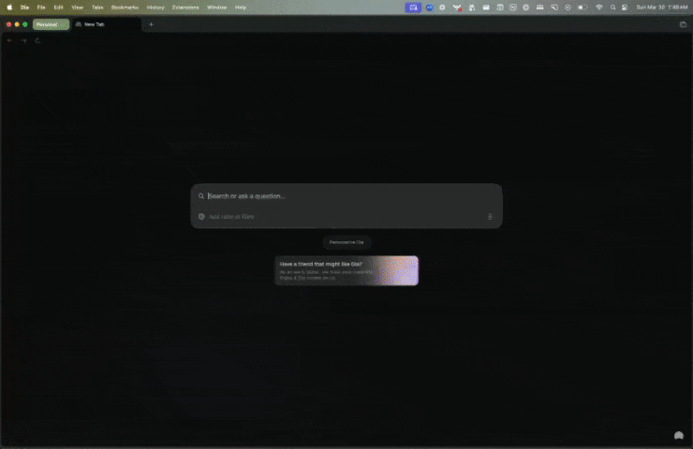Go back using the back arrow
Viewport: 693px width, 449px height.
point(9,40)
